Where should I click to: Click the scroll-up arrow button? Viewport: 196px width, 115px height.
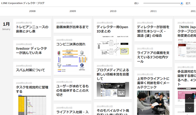coord(190,98)
